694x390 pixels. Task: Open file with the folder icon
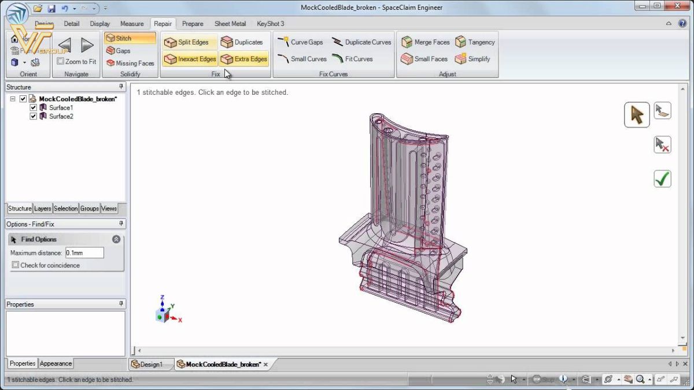pos(38,8)
